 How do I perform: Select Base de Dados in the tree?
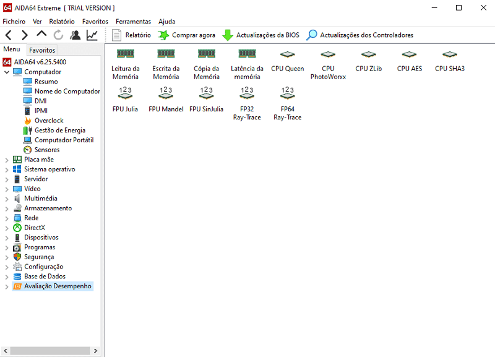(x=45, y=277)
